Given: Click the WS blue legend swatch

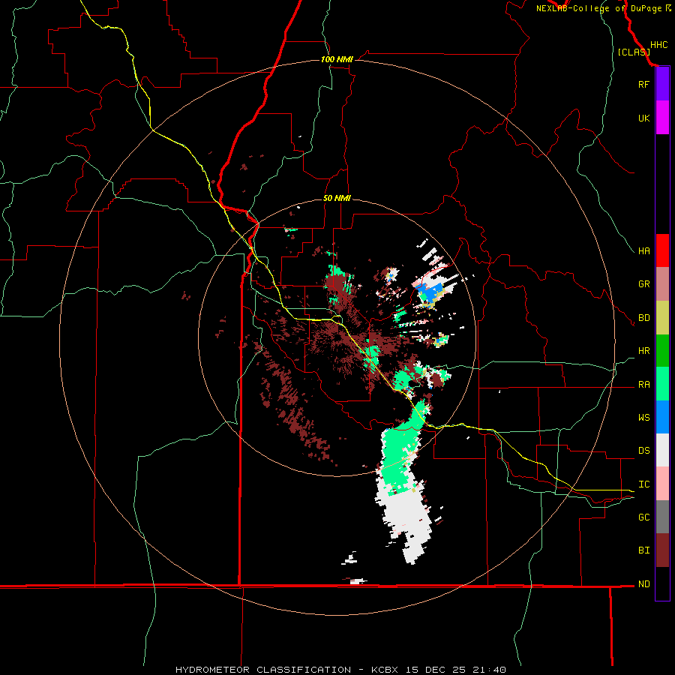Looking at the screenshot, I should [662, 417].
